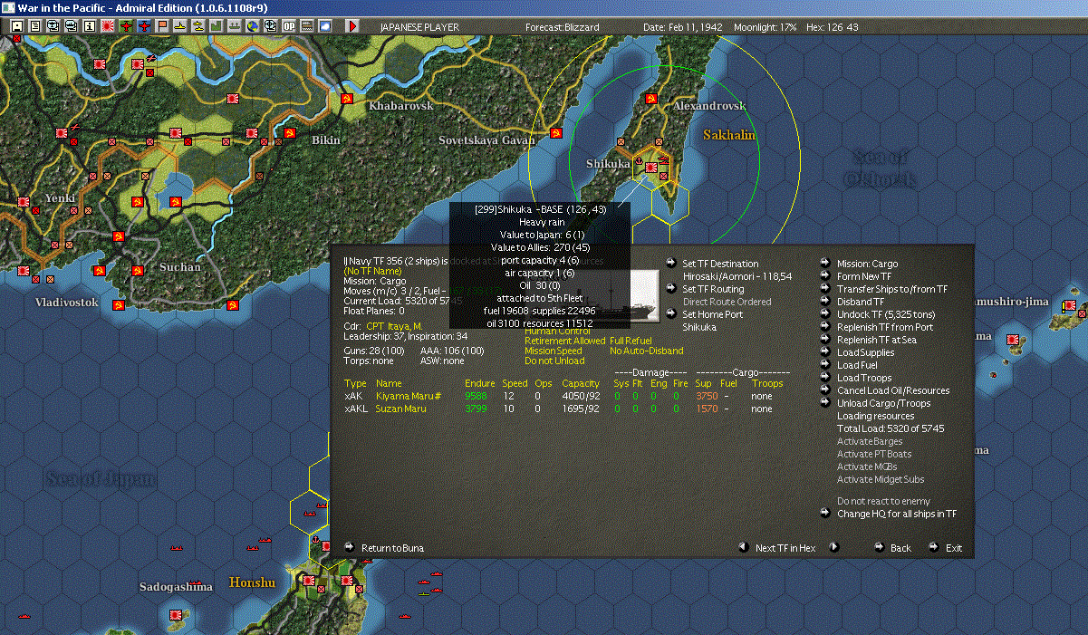Click the Soviet base icon at Sovetskaya Gavan
Screen dimensions: 1088x635
pyautogui.click(x=556, y=133)
